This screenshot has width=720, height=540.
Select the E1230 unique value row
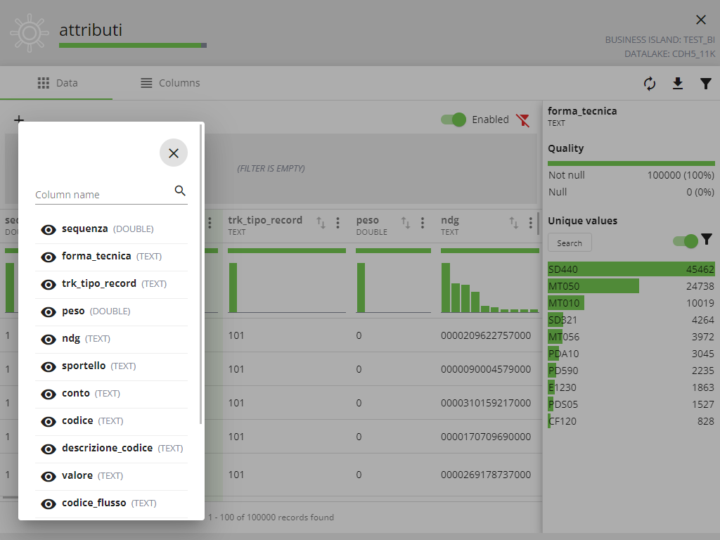pos(631,387)
